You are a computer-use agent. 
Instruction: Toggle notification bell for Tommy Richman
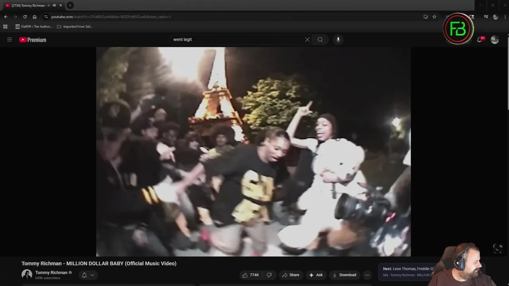tap(88, 275)
